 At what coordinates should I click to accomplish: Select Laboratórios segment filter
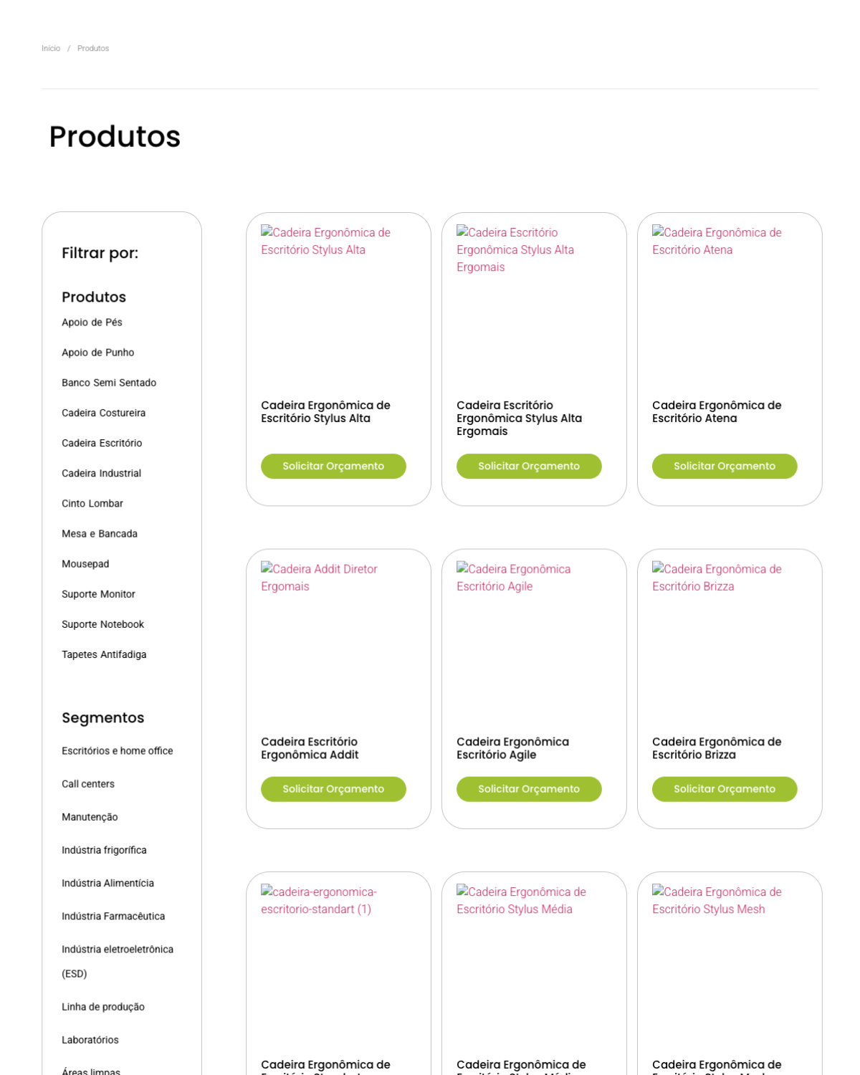coord(90,1040)
